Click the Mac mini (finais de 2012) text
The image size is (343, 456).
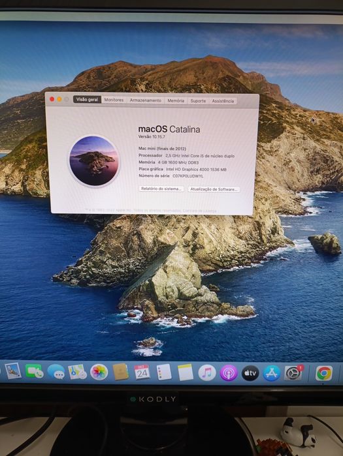tap(162, 149)
